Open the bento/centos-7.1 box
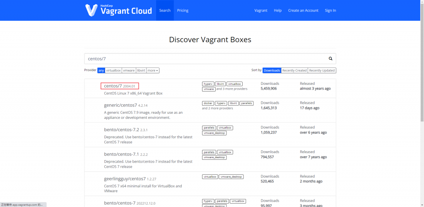424x207 pixels. point(121,154)
